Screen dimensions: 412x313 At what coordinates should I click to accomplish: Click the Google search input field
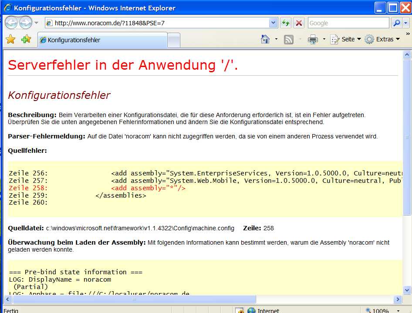pyautogui.click(x=348, y=23)
